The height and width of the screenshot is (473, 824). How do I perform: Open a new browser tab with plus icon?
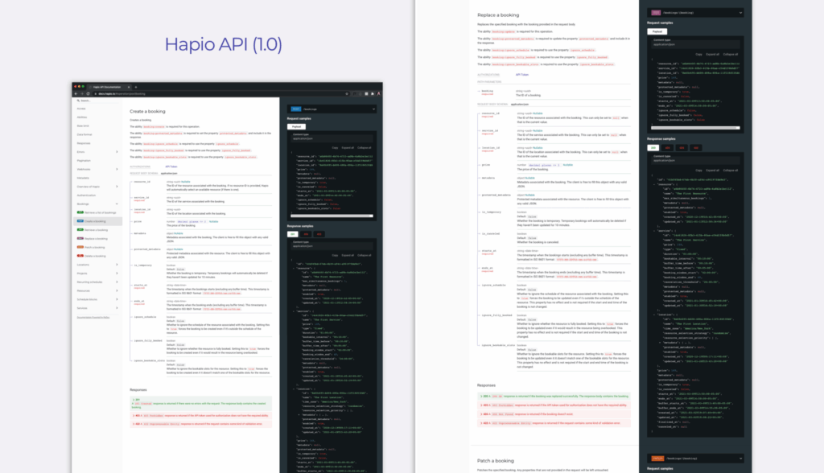[x=136, y=86]
